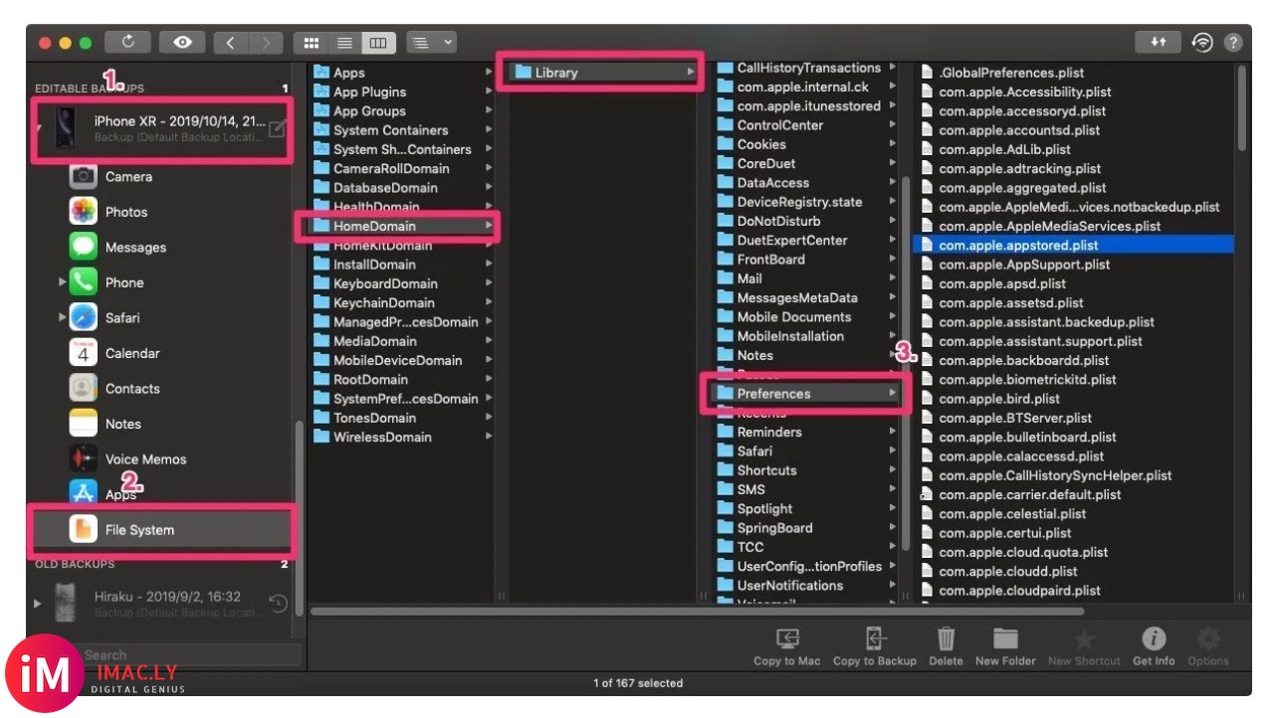
Task: Click the Options gear button
Action: click(x=1208, y=646)
